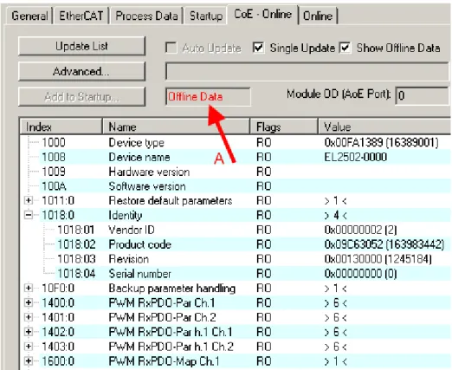Viewport: 452px width, 370px height.
Task: Switch to the General tab
Action: click(29, 16)
